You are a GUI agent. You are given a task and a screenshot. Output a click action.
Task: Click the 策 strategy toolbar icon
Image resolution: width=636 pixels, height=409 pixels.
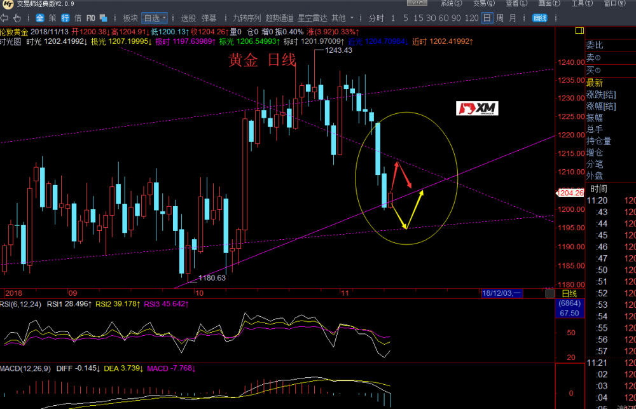click(53, 18)
